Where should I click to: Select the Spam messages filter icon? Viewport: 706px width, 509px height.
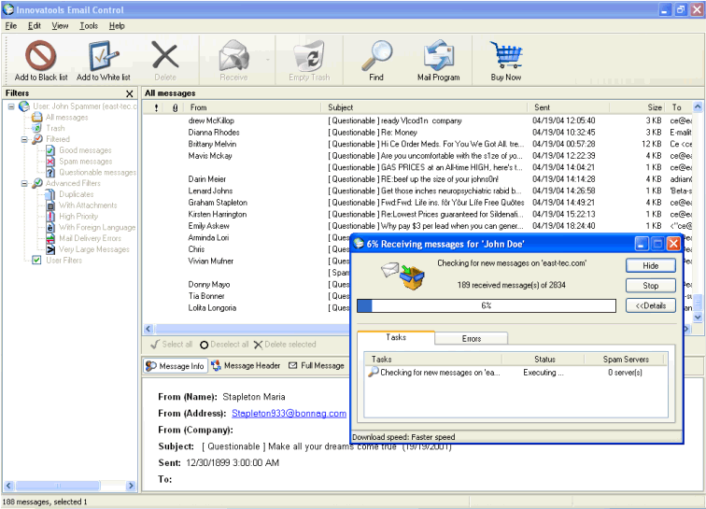50,162
